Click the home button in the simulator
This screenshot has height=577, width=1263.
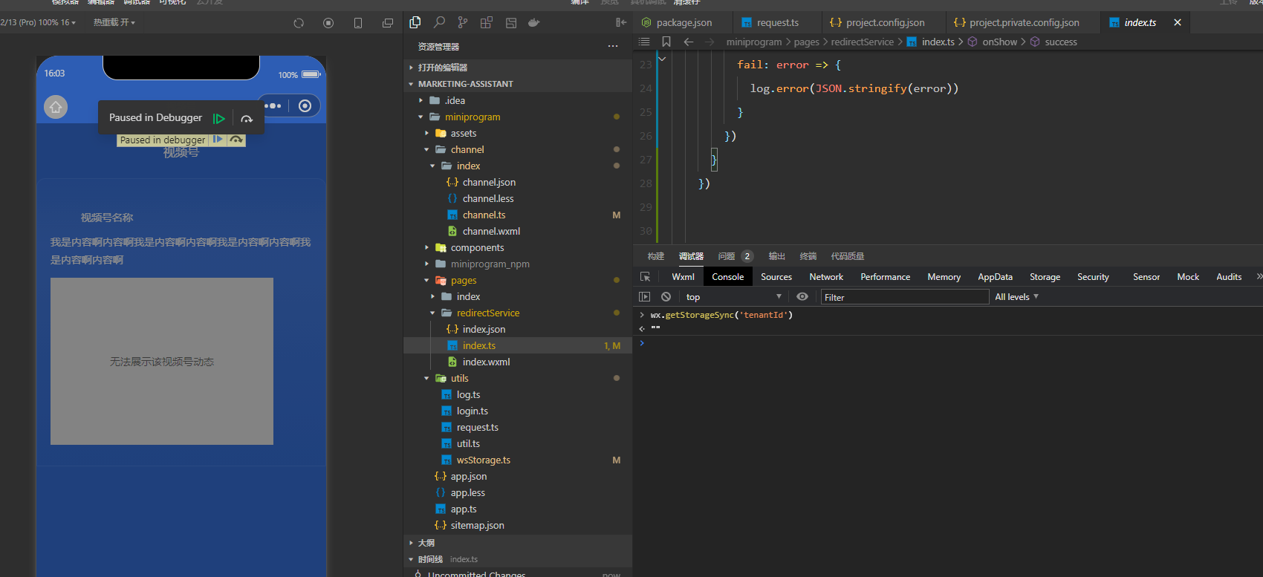click(56, 107)
